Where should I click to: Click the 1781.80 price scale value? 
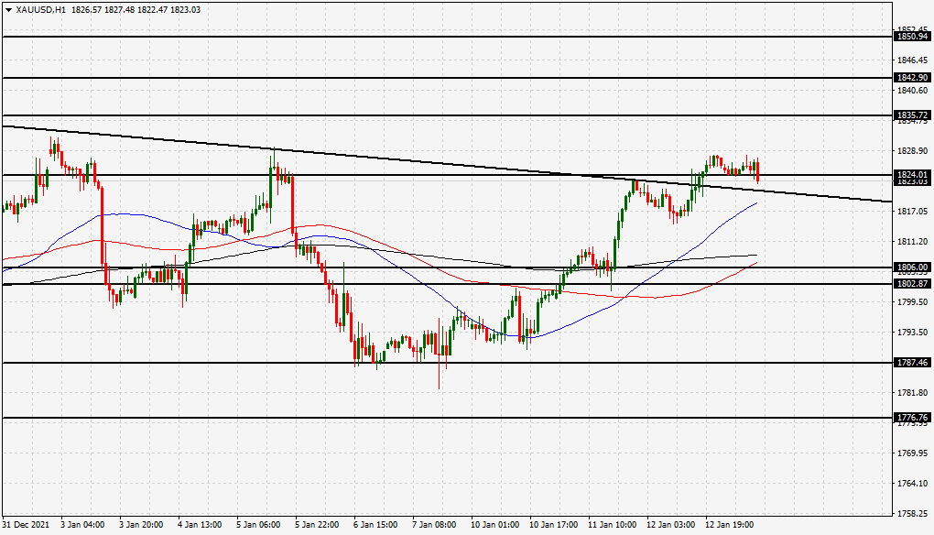click(913, 393)
